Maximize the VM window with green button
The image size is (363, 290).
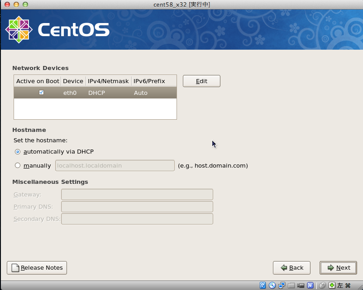pos(25,5)
